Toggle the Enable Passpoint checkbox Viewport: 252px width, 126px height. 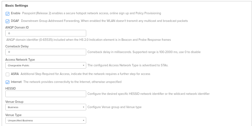point(7,14)
